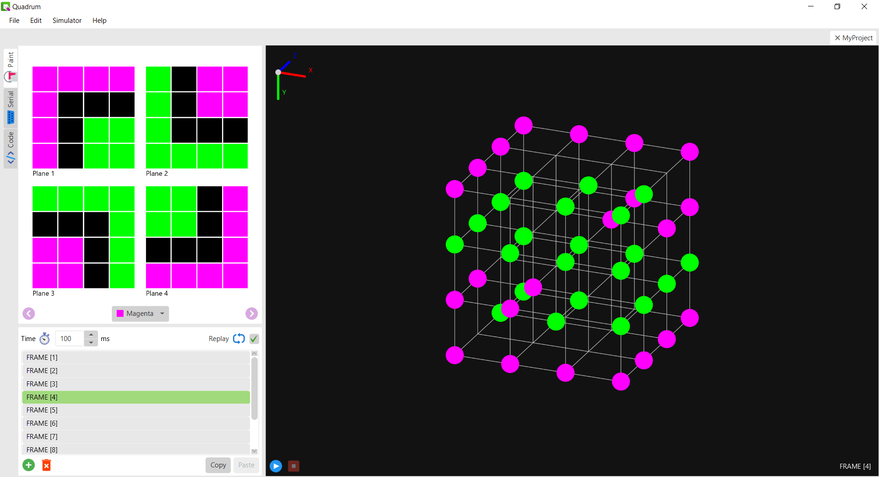
Task: Click the flag icon in the sidebar
Action: click(10, 77)
